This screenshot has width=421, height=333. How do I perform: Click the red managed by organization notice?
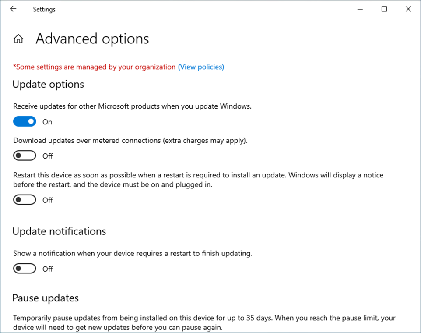tap(94, 67)
